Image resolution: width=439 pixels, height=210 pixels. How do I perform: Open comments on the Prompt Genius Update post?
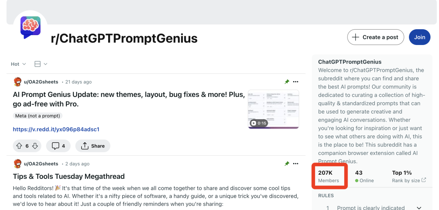coord(58,146)
